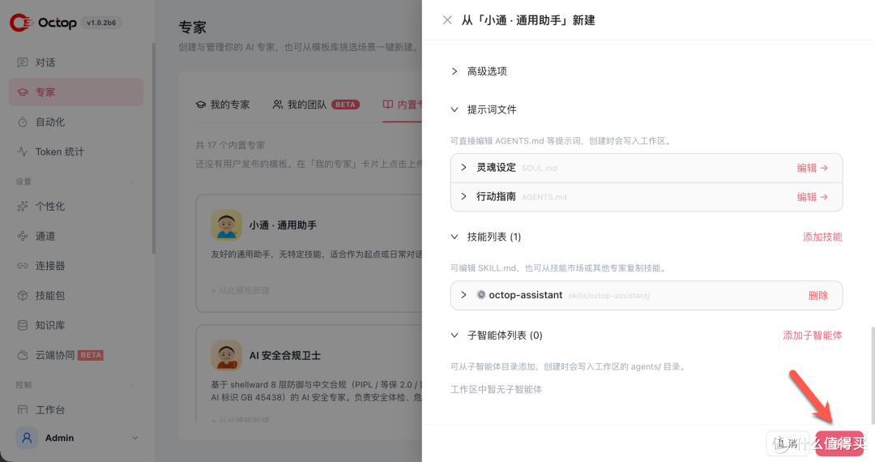Image resolution: width=875 pixels, height=462 pixels.
Task: Click the 个性化 sparkle icon
Action: click(23, 207)
